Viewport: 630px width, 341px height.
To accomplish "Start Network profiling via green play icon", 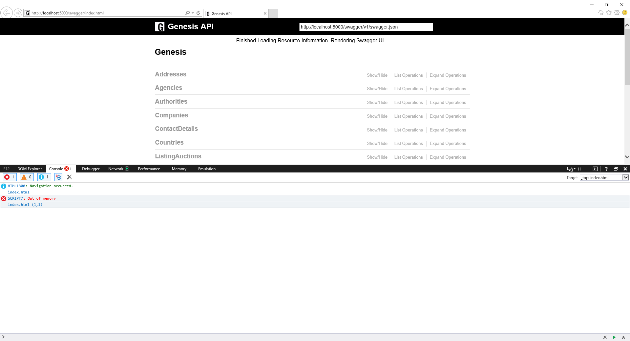I will (x=127, y=169).
